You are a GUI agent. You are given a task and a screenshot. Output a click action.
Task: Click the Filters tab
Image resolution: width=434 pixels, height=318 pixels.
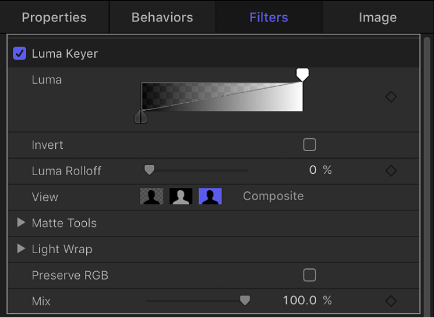click(269, 18)
